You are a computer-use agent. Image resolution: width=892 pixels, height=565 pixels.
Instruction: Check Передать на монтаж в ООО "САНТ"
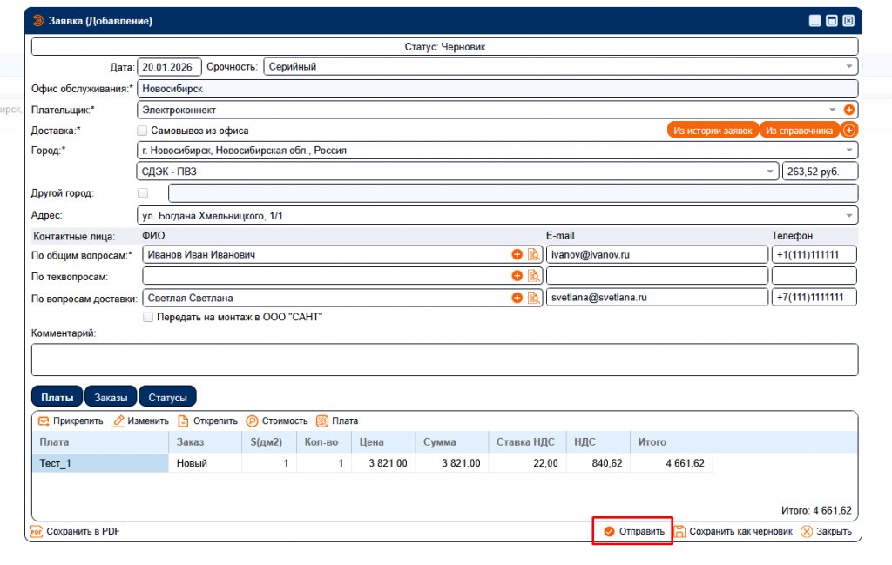point(148,317)
